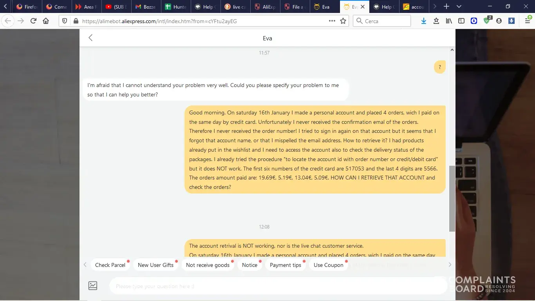Select the Payment tips quick reply
The width and height of the screenshot is (535, 301).
[x=286, y=265]
